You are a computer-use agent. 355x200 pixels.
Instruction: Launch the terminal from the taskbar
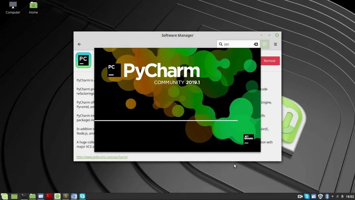point(24,196)
